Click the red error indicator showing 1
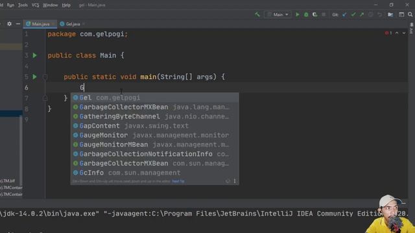This screenshot has height=233, width=415. (x=388, y=33)
